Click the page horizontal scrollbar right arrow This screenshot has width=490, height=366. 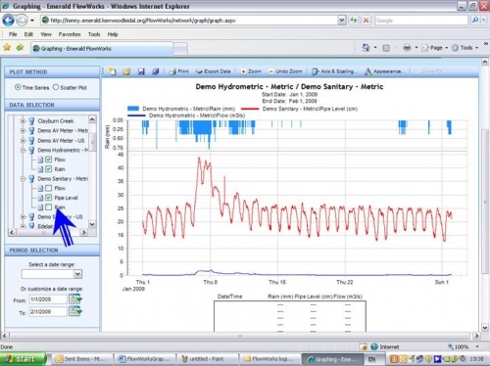coord(476,336)
